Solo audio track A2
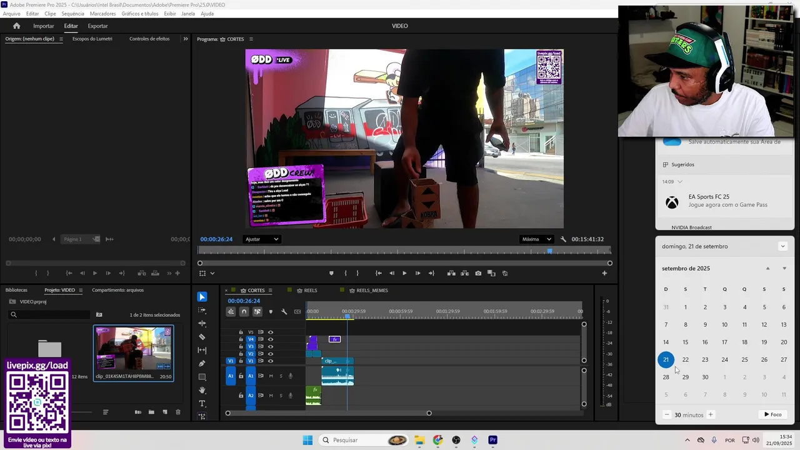Image resolution: width=800 pixels, height=450 pixels. click(281, 395)
